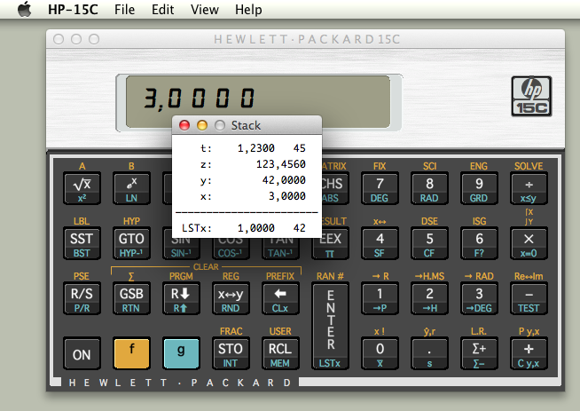Click the partially hidden COS key
Image resolution: width=580 pixels, height=411 pixels.
point(231,249)
